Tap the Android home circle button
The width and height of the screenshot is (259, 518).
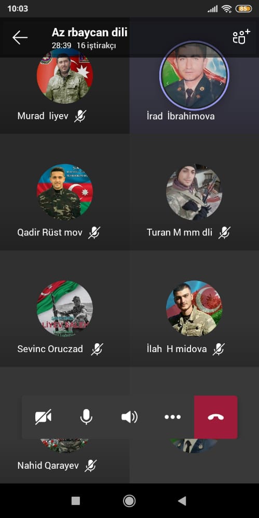point(129,501)
